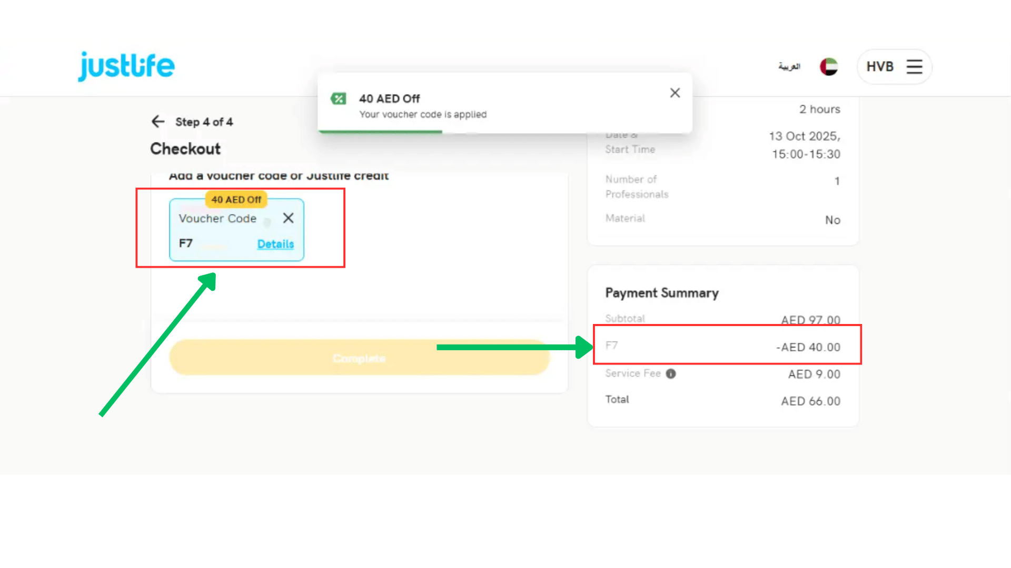The width and height of the screenshot is (1011, 568).
Task: Remove the applied F7 voucher code
Action: (x=288, y=218)
